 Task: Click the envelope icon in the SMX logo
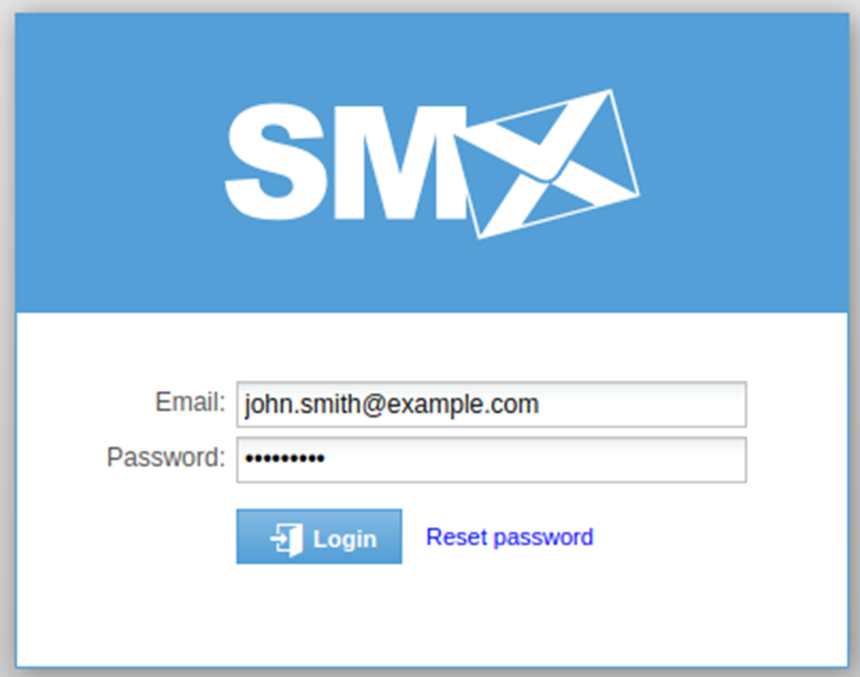click(547, 164)
